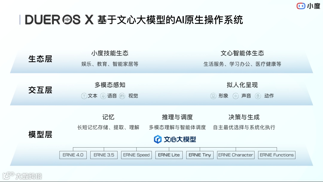
Task: Click the 声音 sound icon
Action: pos(236,96)
